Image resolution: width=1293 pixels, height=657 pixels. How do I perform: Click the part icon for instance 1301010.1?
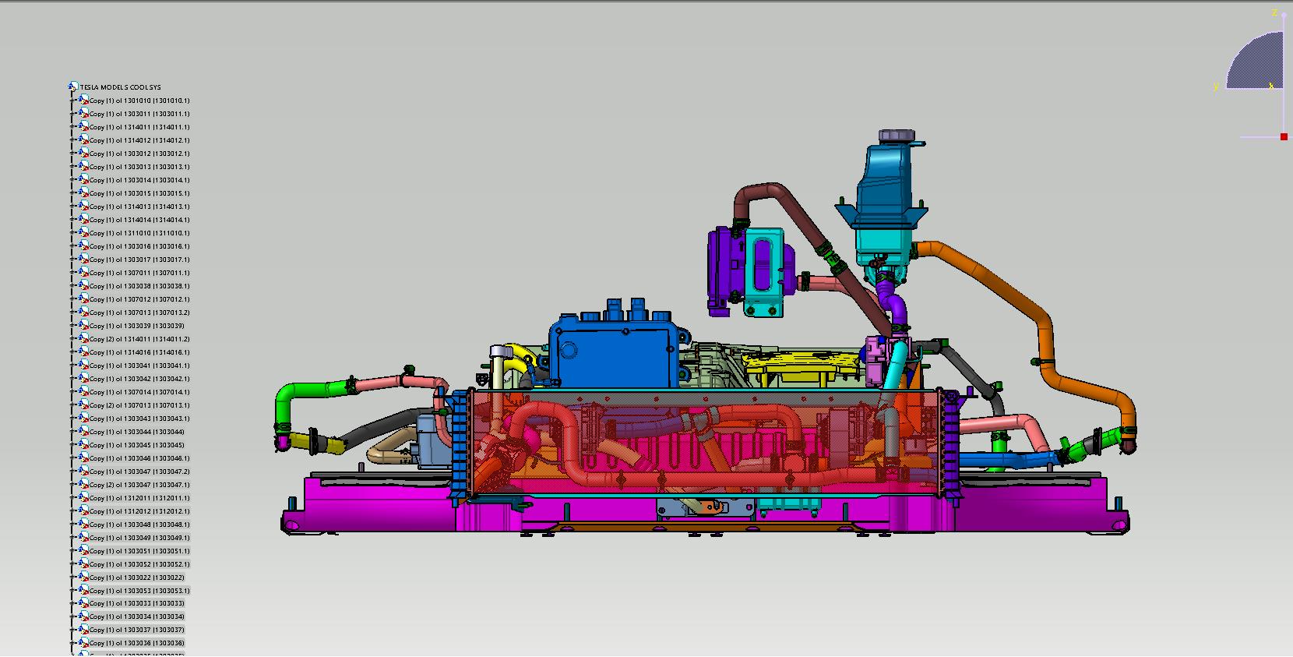coord(83,100)
